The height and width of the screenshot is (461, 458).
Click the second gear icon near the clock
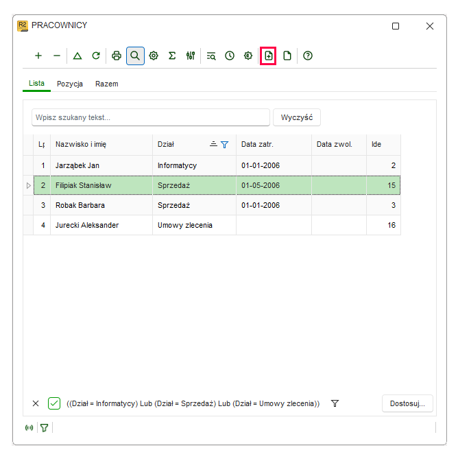click(x=248, y=56)
